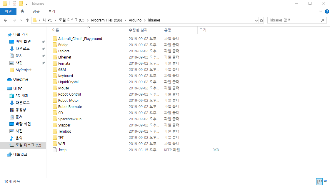Expand the chevron after Arduino in the path

[145, 20]
